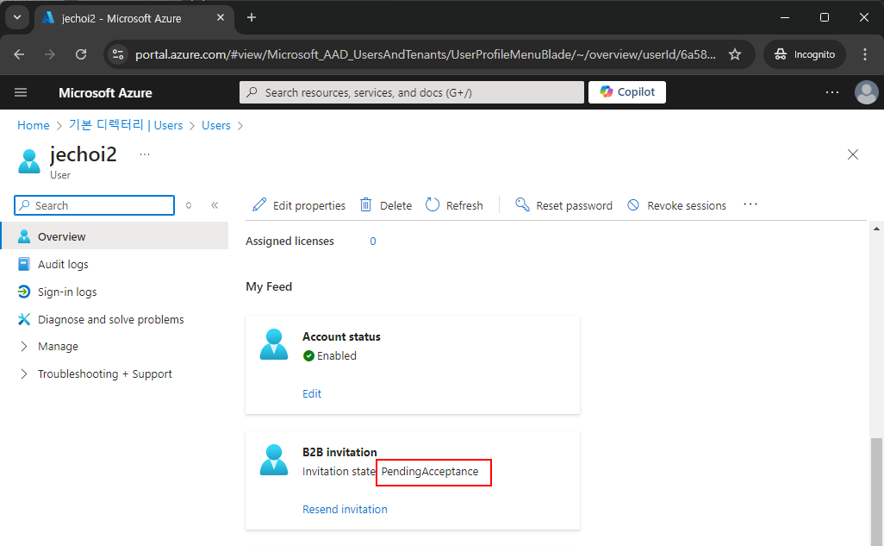
Task: Click Resend invitation link
Action: pyautogui.click(x=345, y=509)
